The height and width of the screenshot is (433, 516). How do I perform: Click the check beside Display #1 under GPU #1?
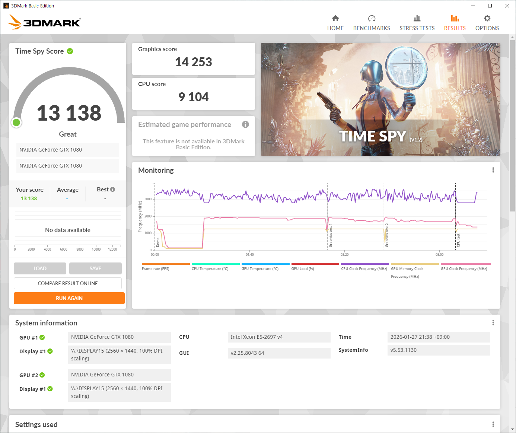[50, 351]
